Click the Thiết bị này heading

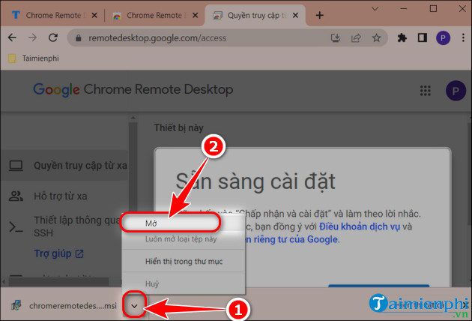(x=178, y=127)
